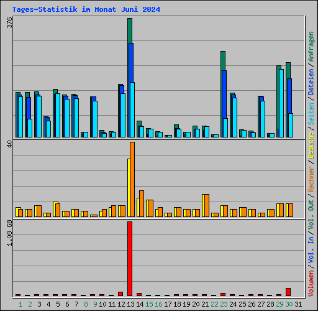The image size is (318, 311).
Task: Click day label "10" on the x-axis
Action: click(x=102, y=304)
